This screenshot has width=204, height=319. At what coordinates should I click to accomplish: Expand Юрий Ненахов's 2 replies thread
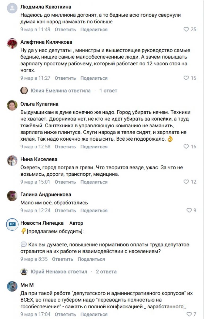tap(59, 272)
